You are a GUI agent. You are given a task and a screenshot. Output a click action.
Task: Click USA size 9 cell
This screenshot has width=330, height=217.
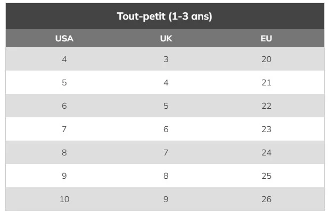click(64, 176)
